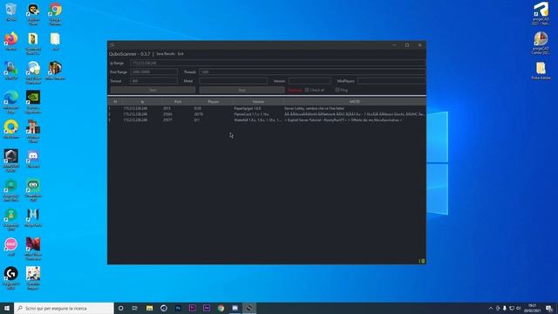
Task: Open the notification center icon
Action: [x=549, y=308]
